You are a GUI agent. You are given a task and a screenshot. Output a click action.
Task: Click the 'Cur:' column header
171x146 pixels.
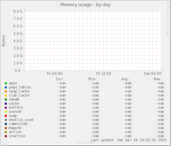point(59,79)
